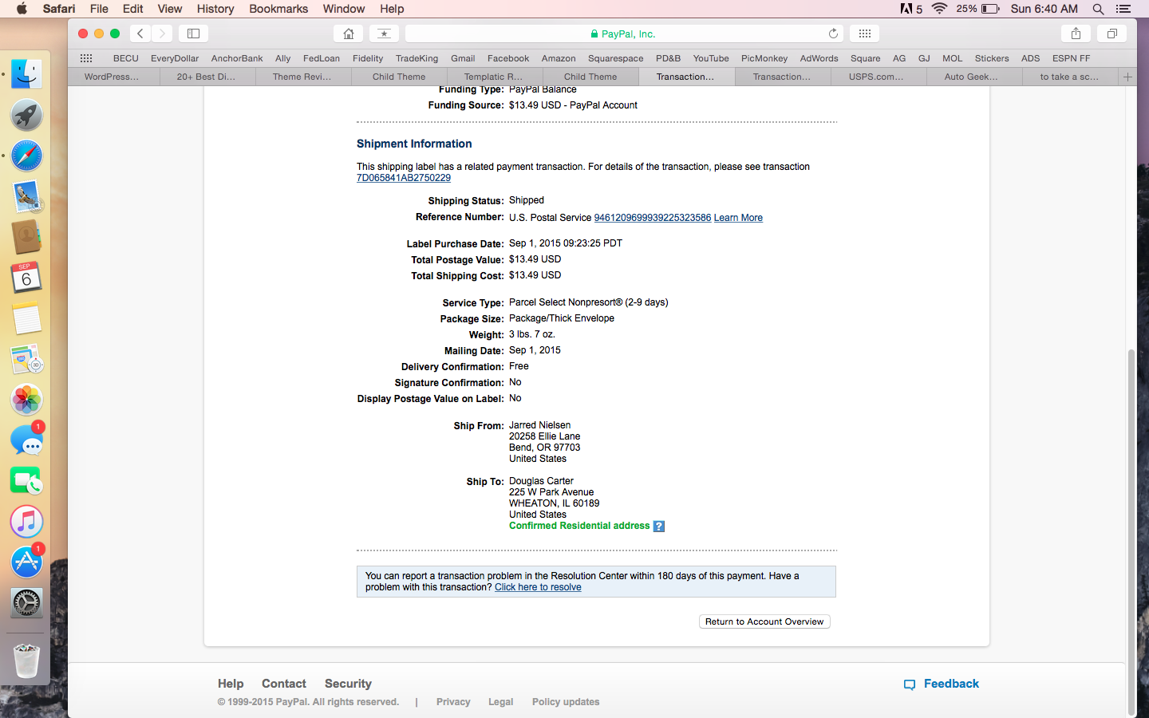Open Launchpad rocket in the dock
Screen dimensions: 1149x718
[26, 115]
